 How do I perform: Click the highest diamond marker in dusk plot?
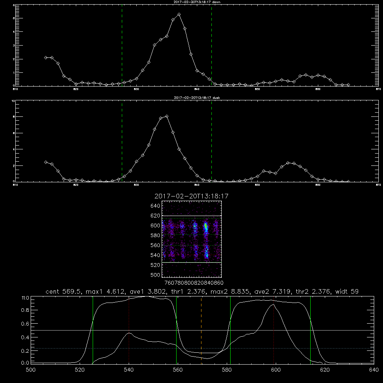tap(167, 116)
